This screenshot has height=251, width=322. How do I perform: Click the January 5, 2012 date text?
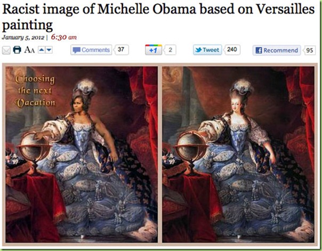23,38
